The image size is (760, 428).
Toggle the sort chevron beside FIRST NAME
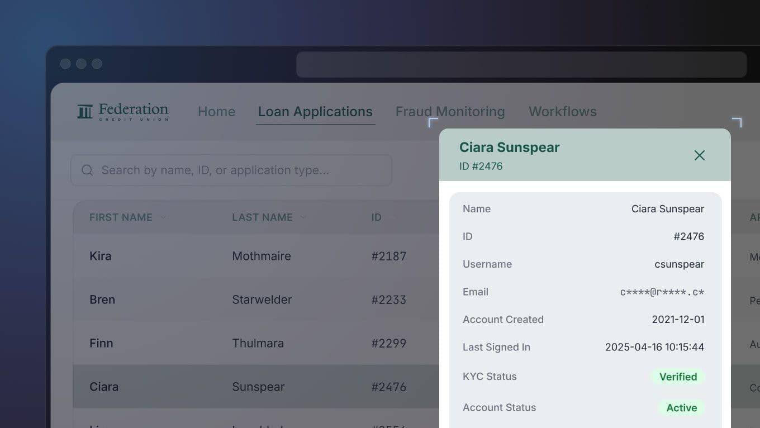[x=163, y=217]
